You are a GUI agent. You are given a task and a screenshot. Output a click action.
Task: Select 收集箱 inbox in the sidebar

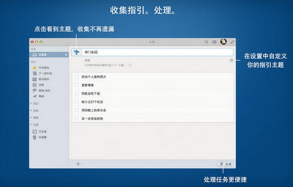(x=49, y=55)
